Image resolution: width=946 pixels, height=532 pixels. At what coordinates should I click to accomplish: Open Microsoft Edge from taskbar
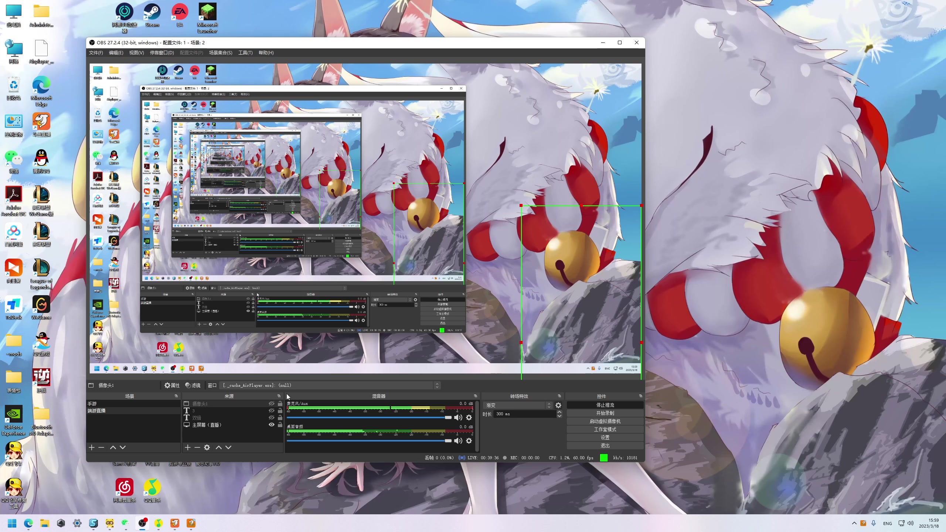click(28, 523)
